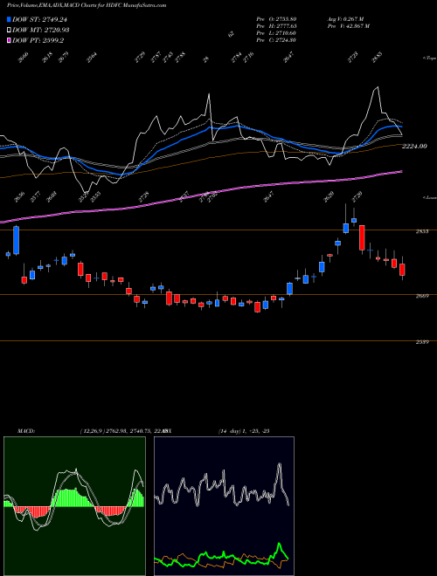Click the 2599 lower level label
Screen dimensions: 437x576
pos(421,342)
